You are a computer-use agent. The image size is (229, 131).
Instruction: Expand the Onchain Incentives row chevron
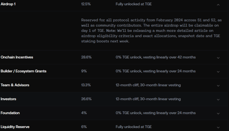pos(218,58)
